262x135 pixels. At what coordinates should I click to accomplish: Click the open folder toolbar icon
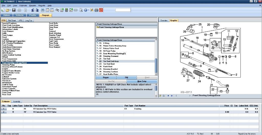pyautogui.click(x=7, y=10)
